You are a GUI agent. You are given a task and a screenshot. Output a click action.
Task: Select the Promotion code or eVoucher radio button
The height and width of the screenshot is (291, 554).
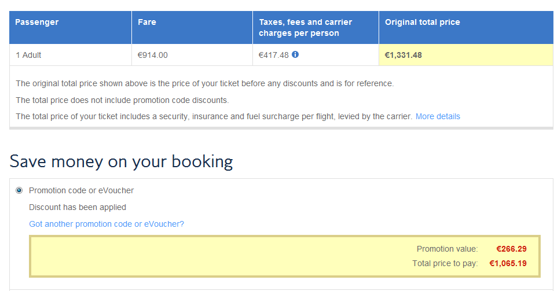click(19, 190)
